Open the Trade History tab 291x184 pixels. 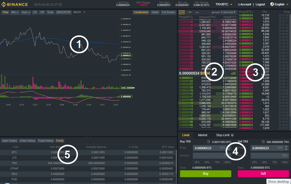pos(46,141)
